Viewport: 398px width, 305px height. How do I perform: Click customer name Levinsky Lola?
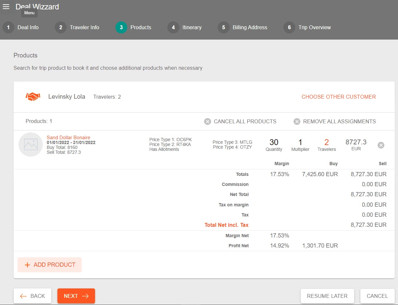tap(67, 97)
